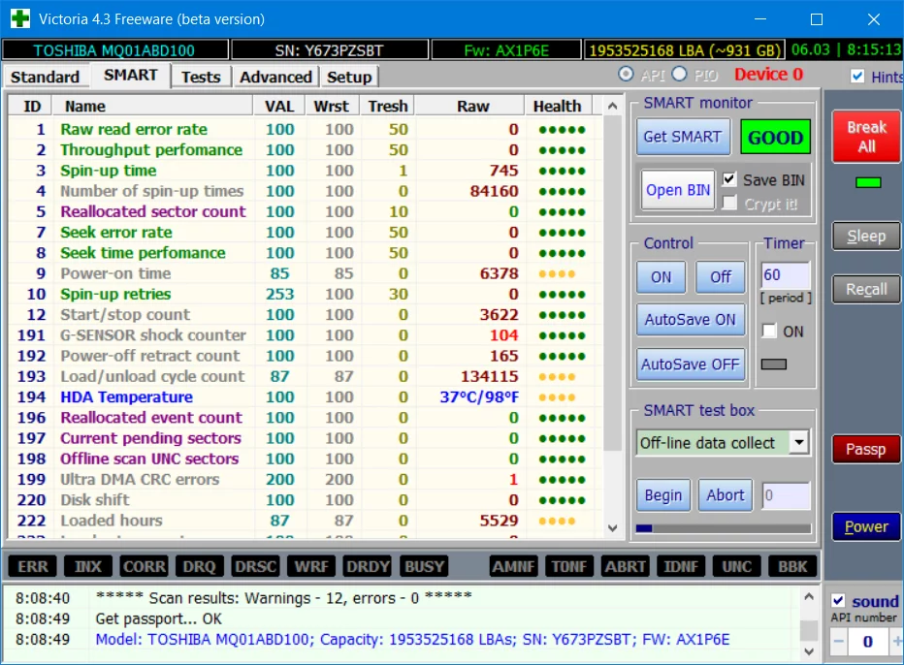Click the green cross Victoria app icon
Image resolution: width=904 pixels, height=665 pixels.
(20, 18)
